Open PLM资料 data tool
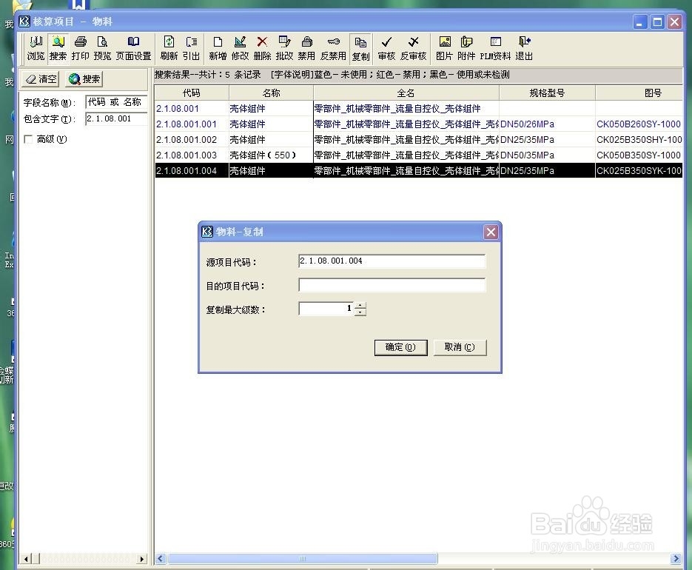This screenshot has width=692, height=570. pos(495,48)
